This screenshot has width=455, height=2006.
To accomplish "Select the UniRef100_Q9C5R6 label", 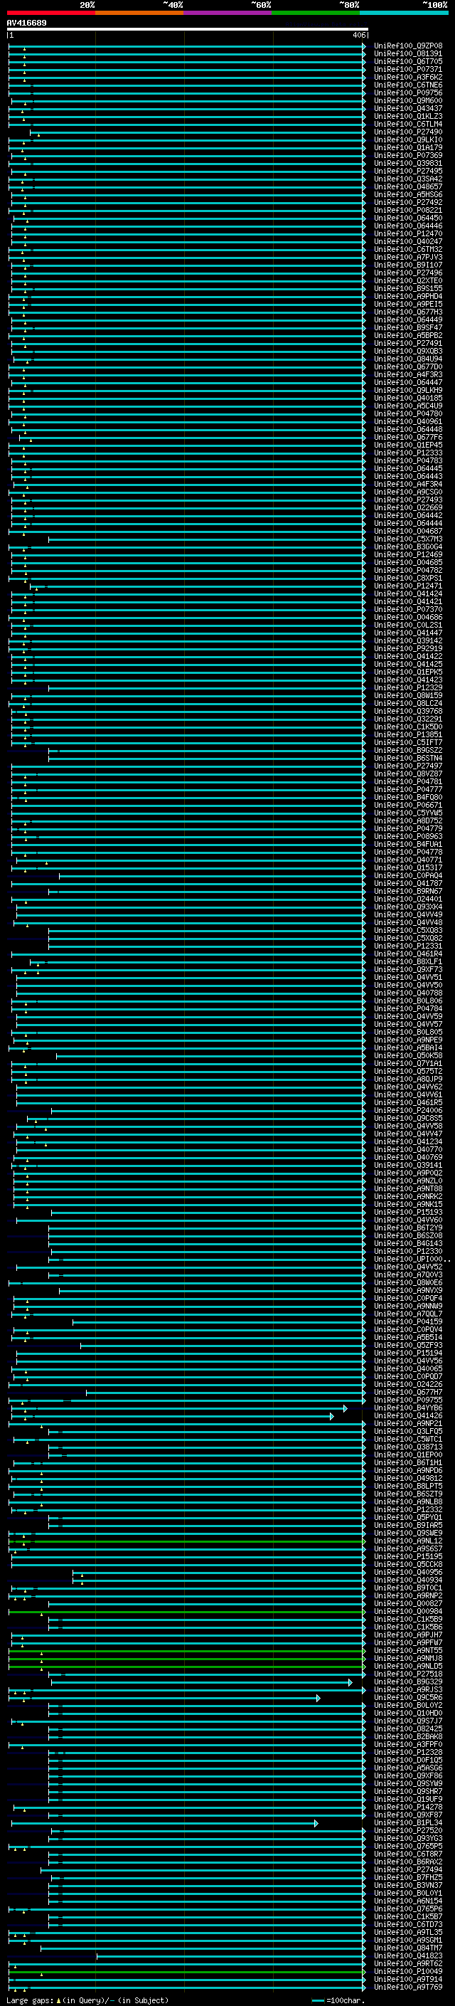I will 407,1698.
